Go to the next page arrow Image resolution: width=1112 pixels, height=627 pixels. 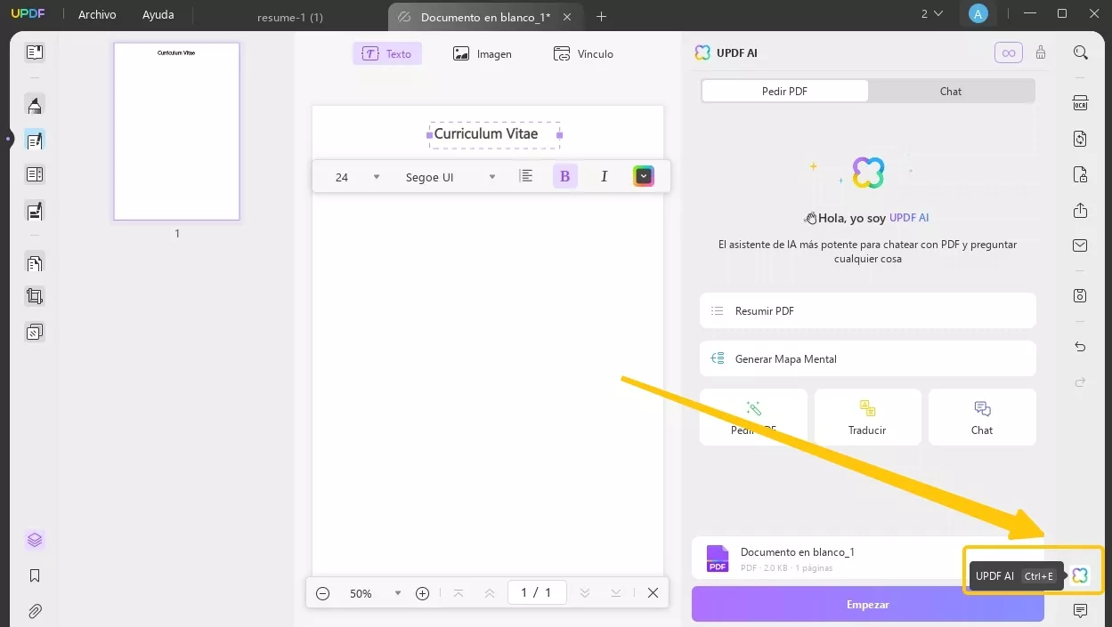(x=585, y=593)
